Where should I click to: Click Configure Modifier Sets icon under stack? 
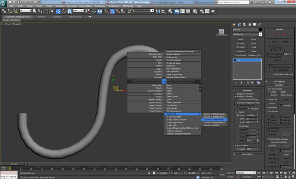259,83
